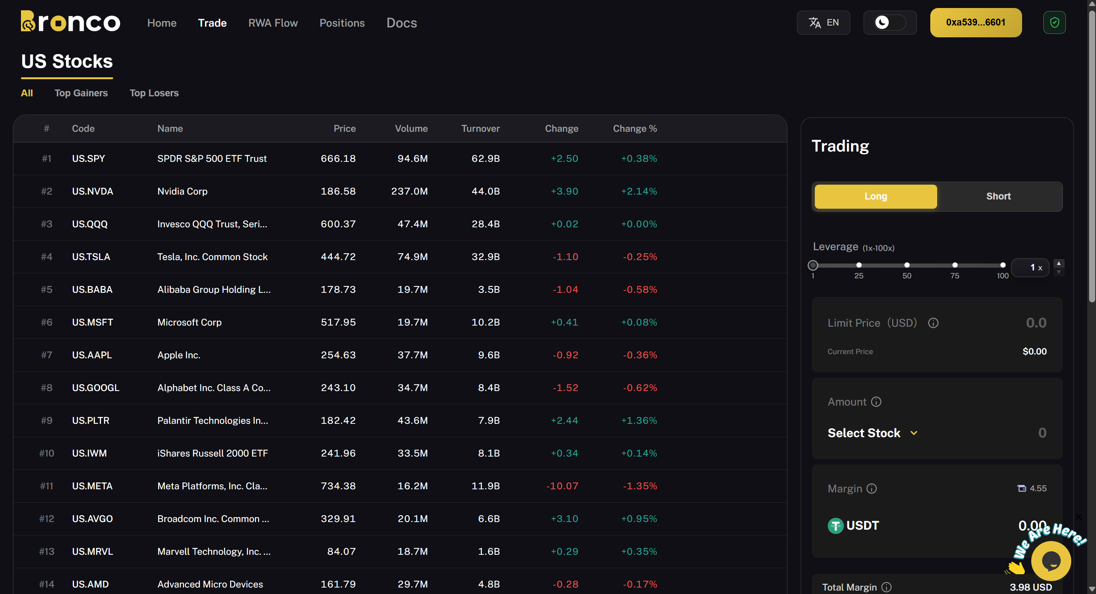Click the wallet balance icon showing 4.55
1096x594 pixels.
(1022, 489)
